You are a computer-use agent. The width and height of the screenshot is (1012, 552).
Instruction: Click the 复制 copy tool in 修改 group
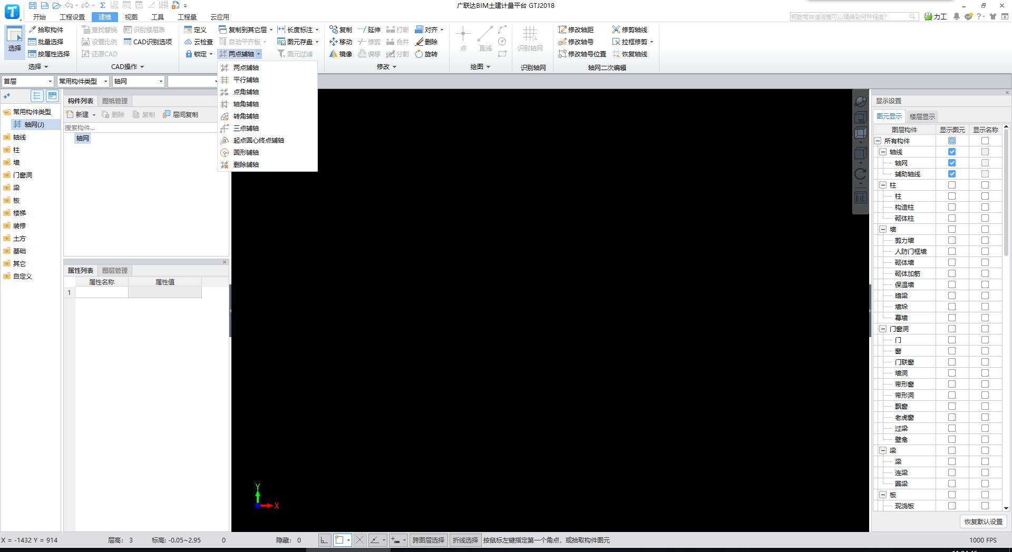click(340, 29)
